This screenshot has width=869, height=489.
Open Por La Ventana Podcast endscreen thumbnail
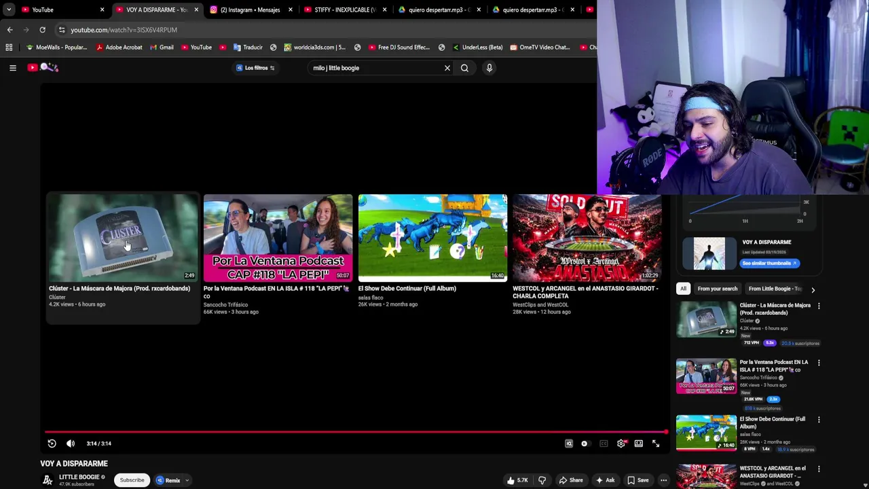pyautogui.click(x=278, y=238)
